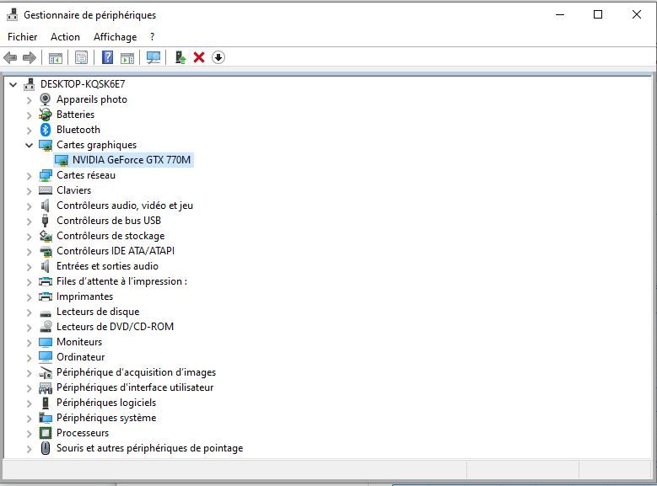This screenshot has height=486, width=657.
Task: Expand the Processeurs category arrow
Action: click(29, 433)
